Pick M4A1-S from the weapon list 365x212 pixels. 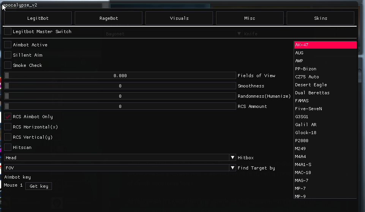pos(303,165)
